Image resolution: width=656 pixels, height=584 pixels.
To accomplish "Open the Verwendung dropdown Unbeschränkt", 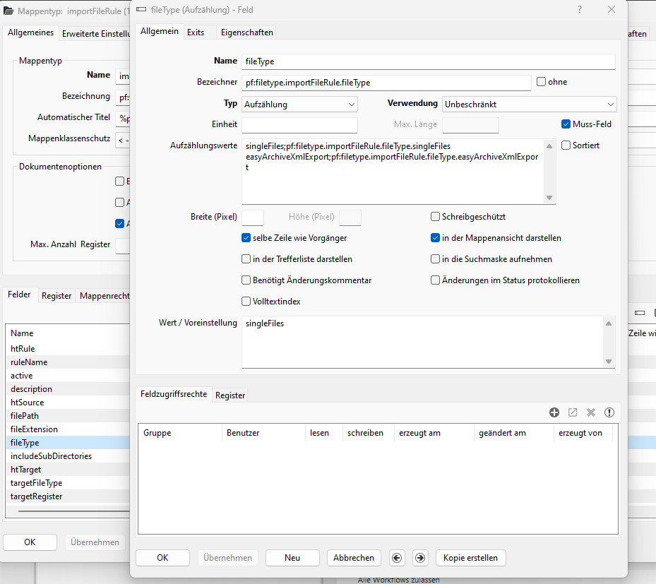I will point(529,105).
